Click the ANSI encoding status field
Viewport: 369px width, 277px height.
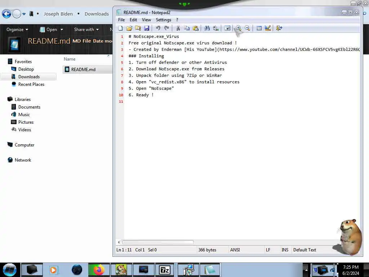coord(235,250)
